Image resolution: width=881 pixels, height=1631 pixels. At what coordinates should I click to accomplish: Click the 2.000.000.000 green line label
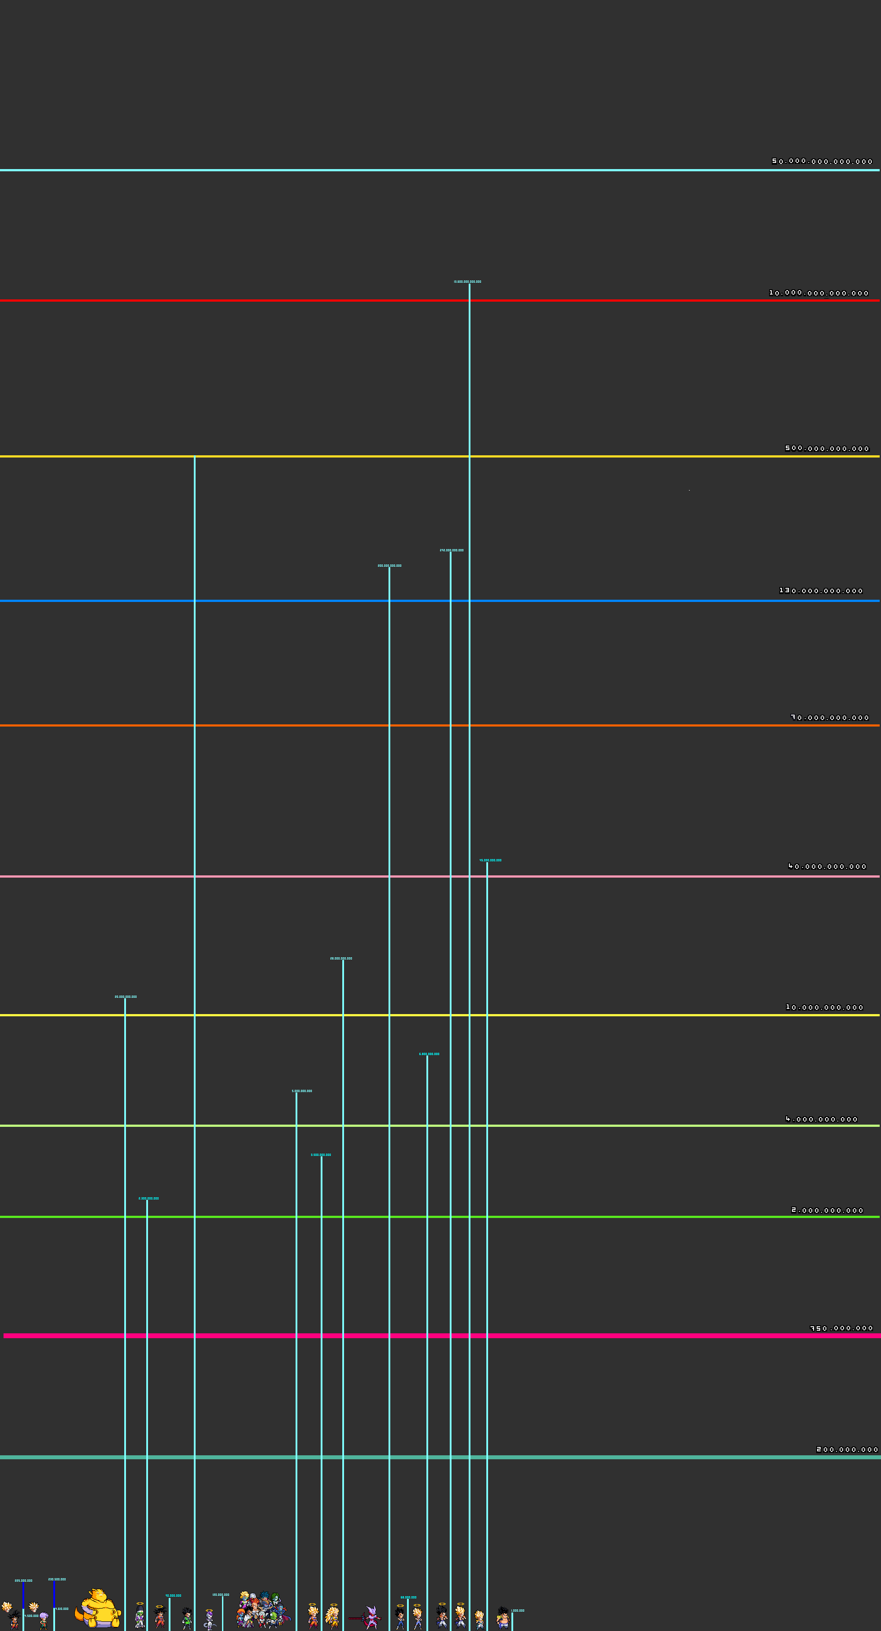827,1210
